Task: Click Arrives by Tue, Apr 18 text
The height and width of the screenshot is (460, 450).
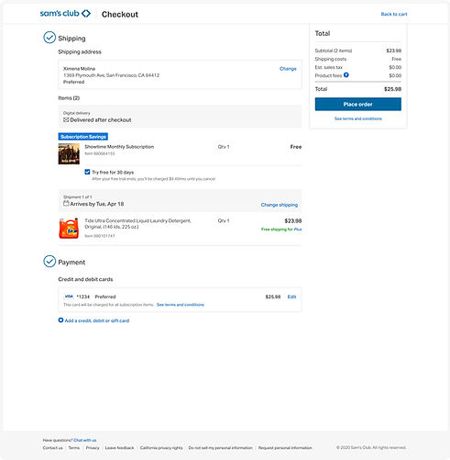Action: coord(97,204)
